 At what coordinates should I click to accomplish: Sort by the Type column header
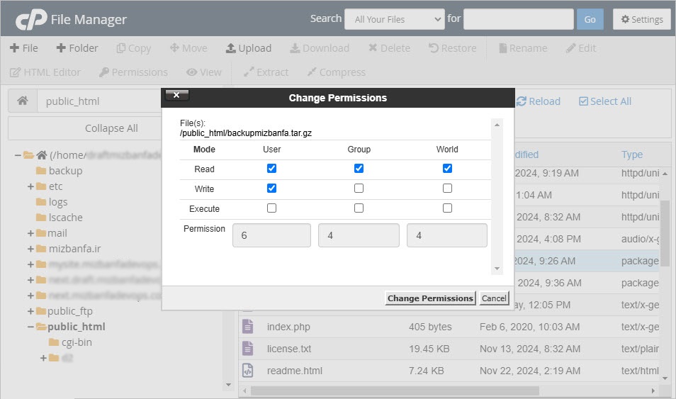coord(631,154)
